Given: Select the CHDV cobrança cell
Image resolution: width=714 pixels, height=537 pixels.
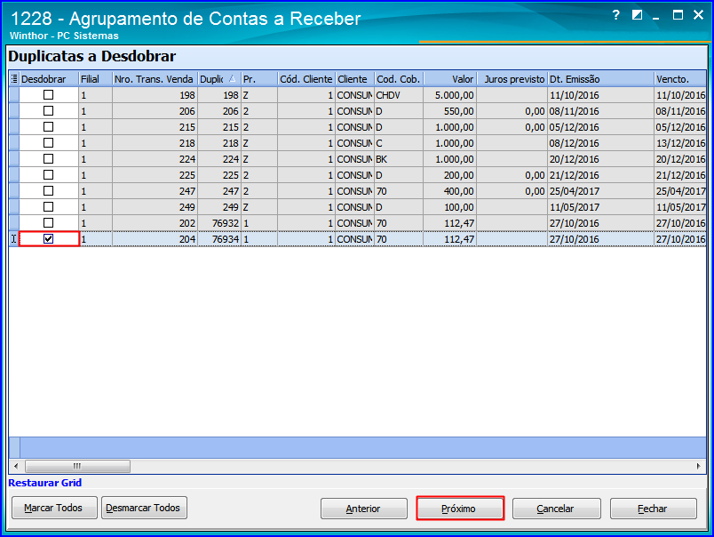Looking at the screenshot, I should [399, 95].
